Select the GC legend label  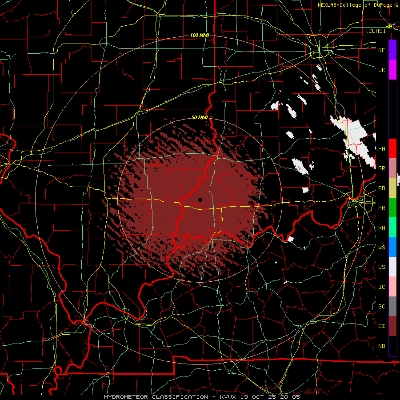click(x=381, y=307)
